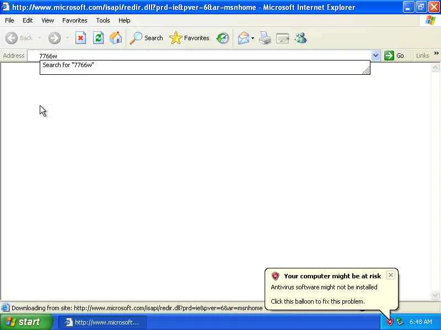Click the Start button
Screen dimensions: 441x330
(x=26, y=322)
